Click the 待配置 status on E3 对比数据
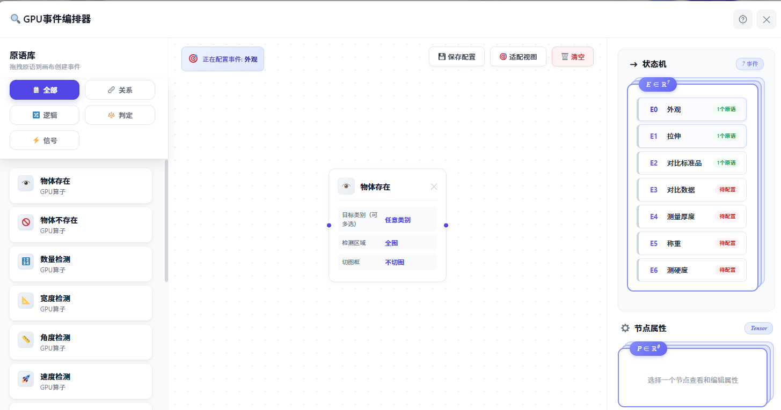 tap(727, 190)
